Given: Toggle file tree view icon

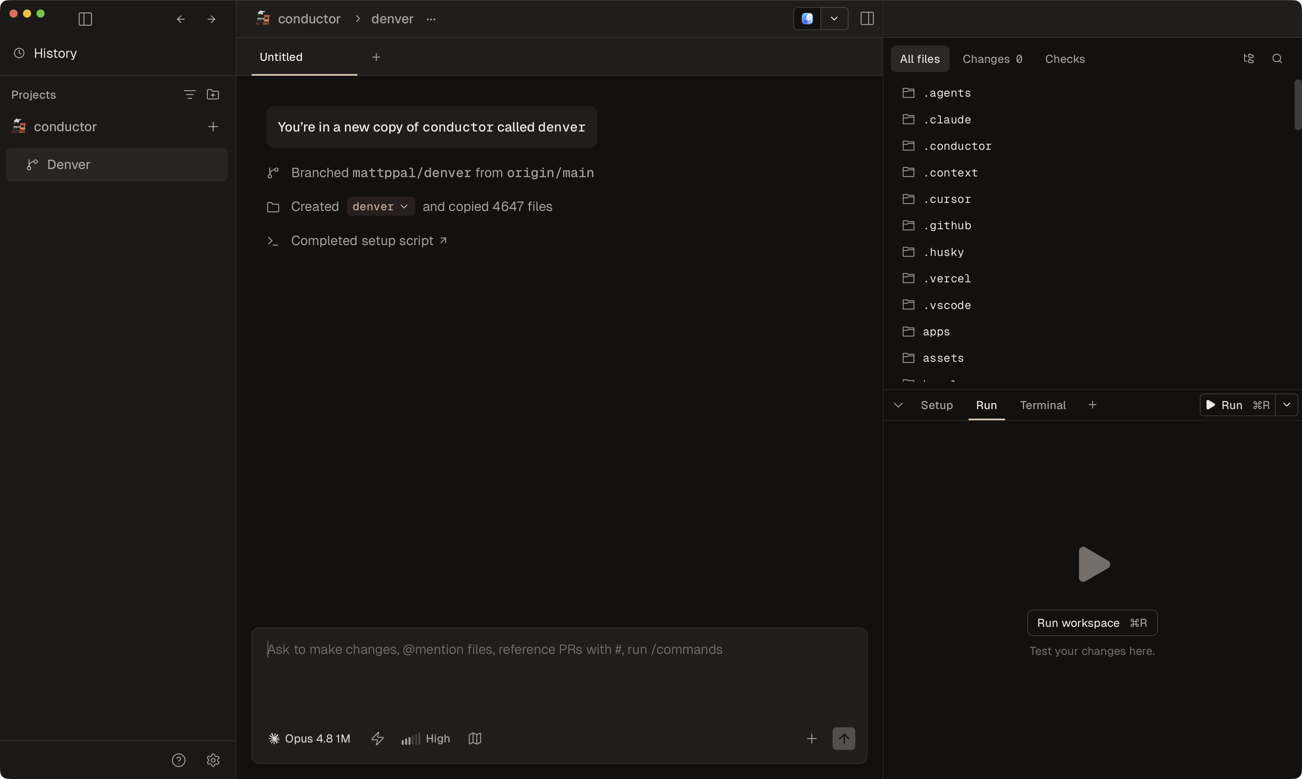Looking at the screenshot, I should pos(1249,58).
